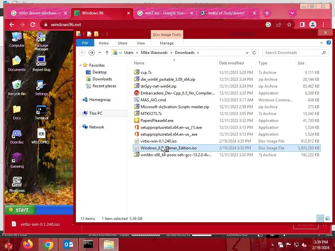Open the View ribbon tab
The height and width of the screenshot is (251, 335).
pyautogui.click(x=141, y=43)
